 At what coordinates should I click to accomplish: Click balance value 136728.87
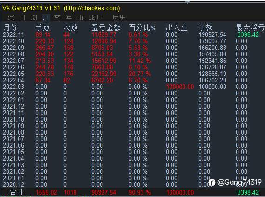[212, 67]
